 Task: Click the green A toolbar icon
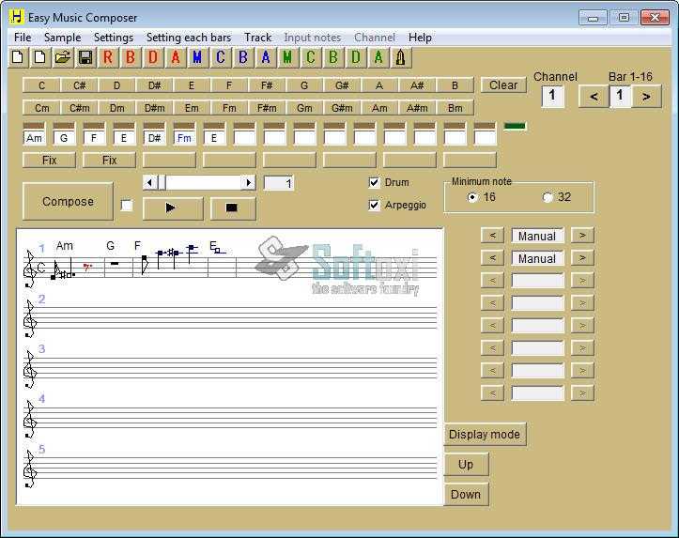click(378, 57)
